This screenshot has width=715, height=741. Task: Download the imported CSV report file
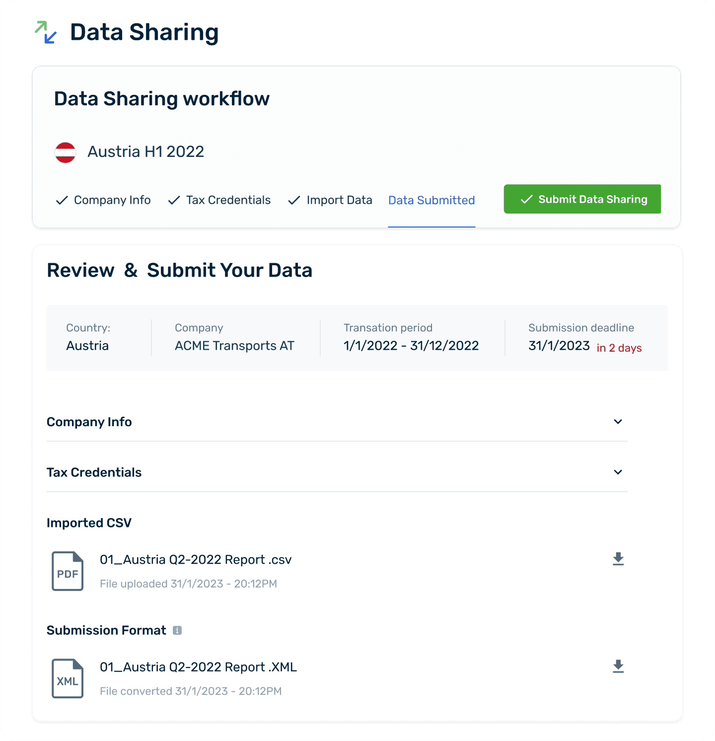618,559
